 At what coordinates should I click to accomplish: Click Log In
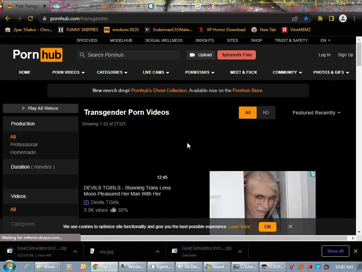325,55
